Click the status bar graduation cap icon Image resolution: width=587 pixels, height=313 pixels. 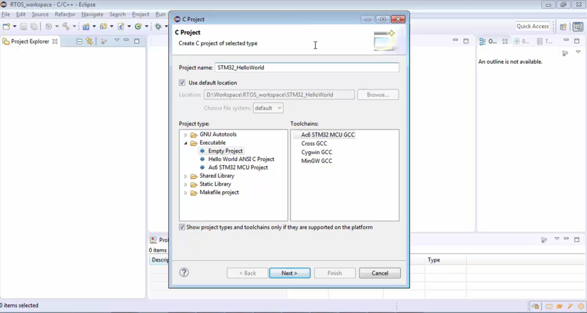tap(559, 306)
